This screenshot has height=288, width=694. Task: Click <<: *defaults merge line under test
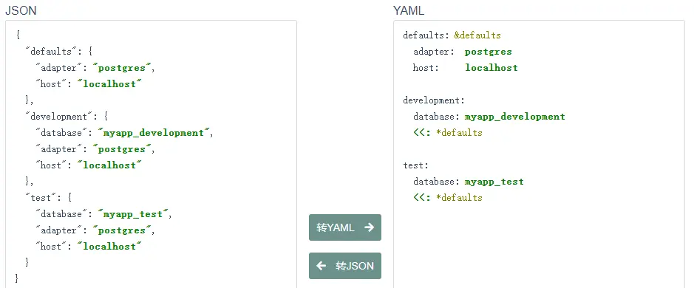(447, 198)
